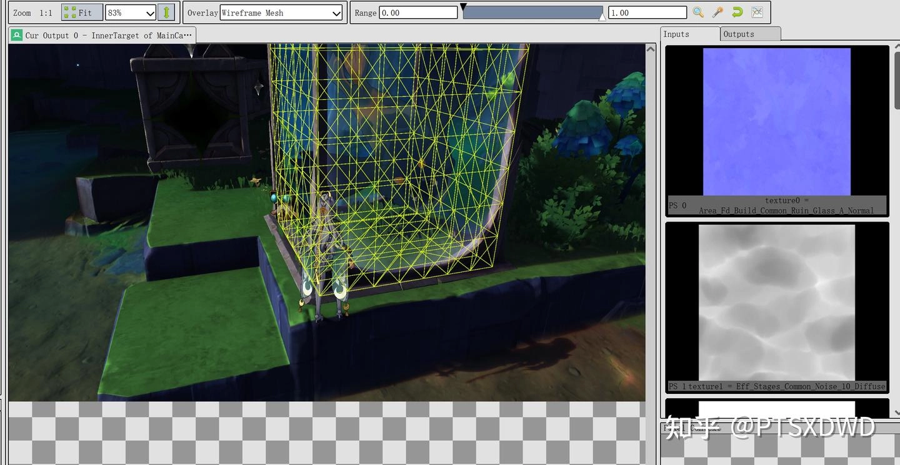Click the middle of the range slider bar
900x465 pixels.
click(x=532, y=12)
